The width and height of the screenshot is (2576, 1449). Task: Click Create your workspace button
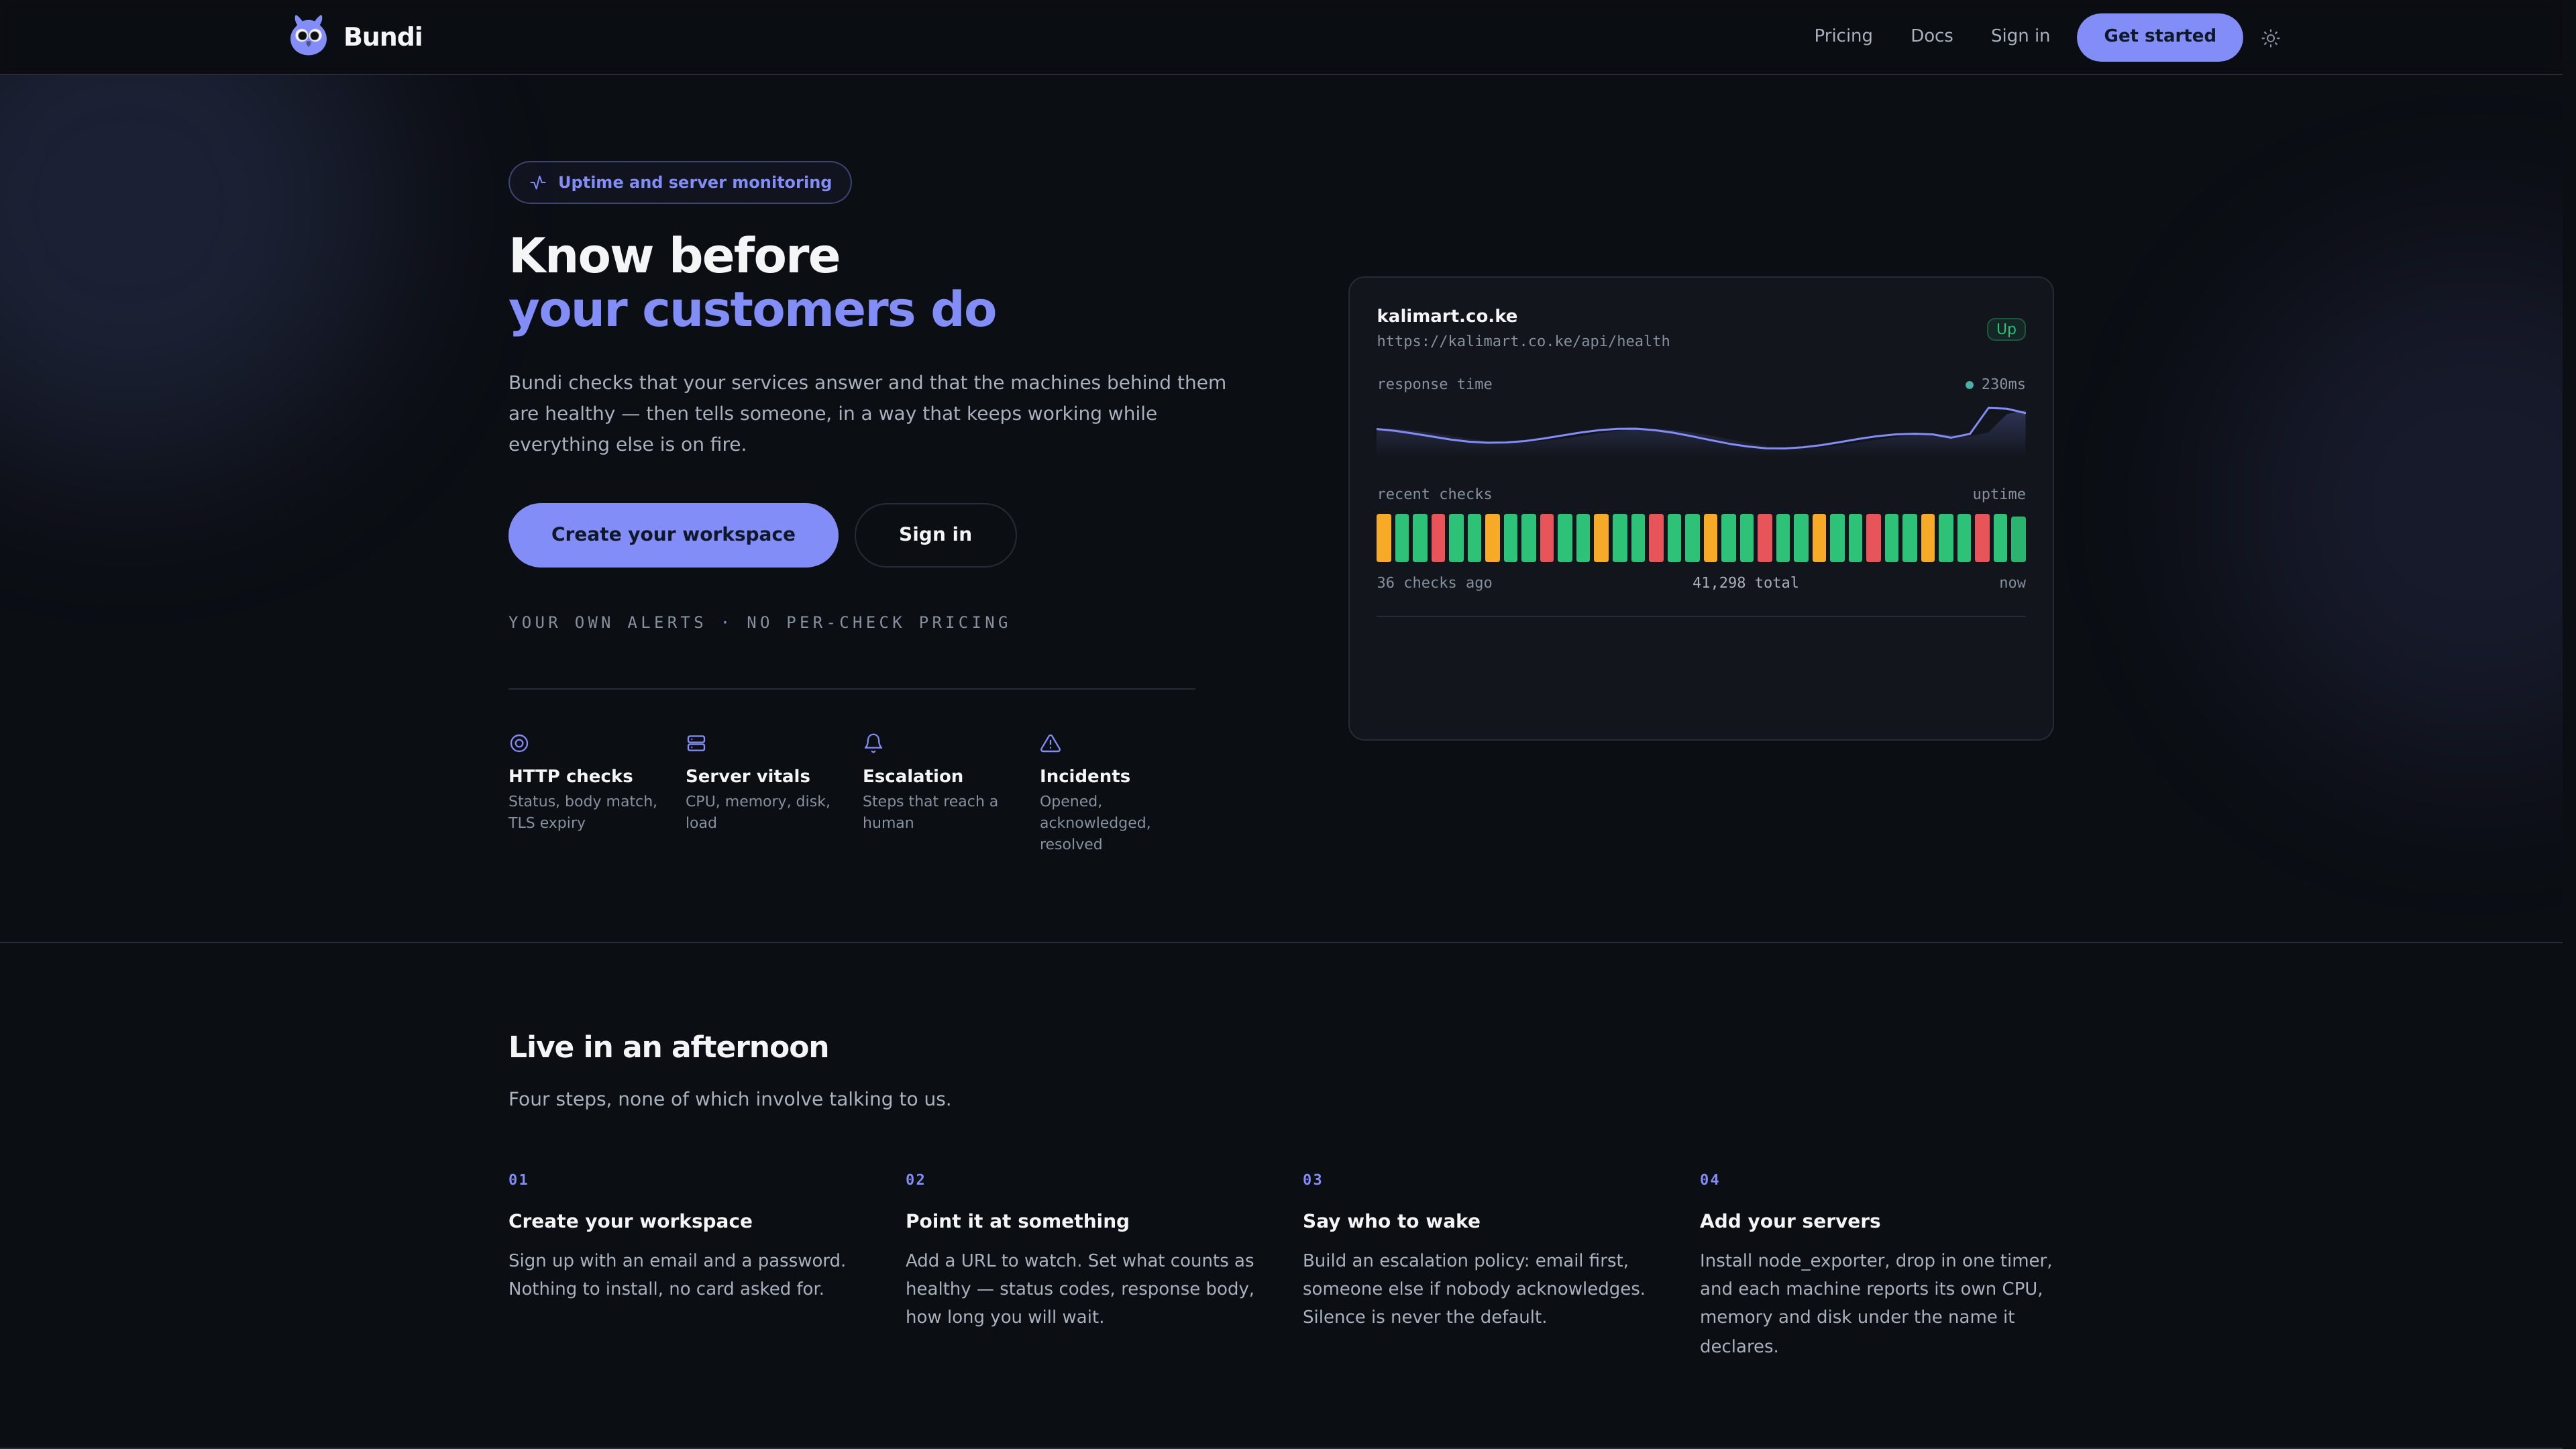click(x=673, y=535)
